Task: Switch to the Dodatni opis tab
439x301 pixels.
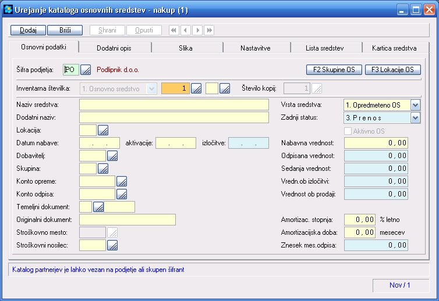Action: click(x=115, y=48)
